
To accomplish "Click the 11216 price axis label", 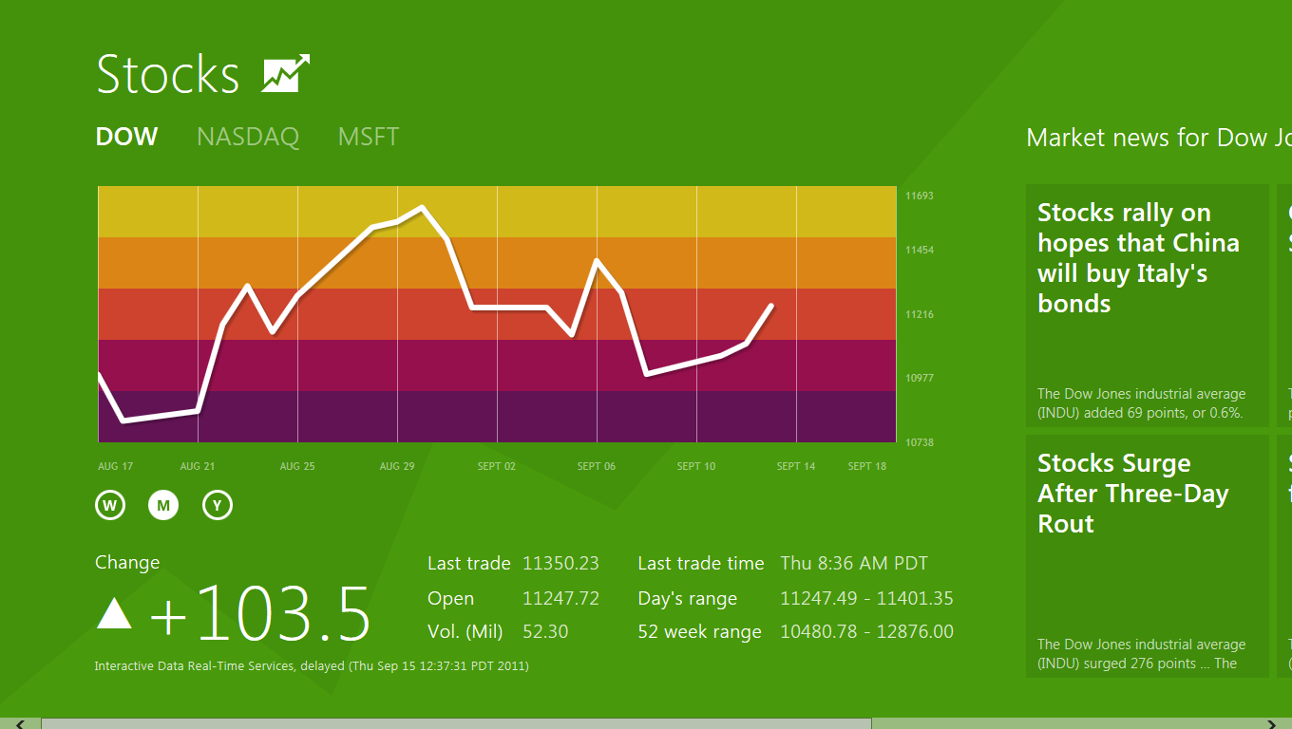I will [x=920, y=314].
